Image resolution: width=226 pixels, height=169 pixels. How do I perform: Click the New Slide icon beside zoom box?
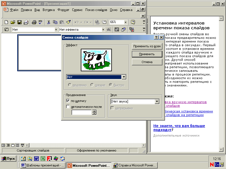(104, 22)
